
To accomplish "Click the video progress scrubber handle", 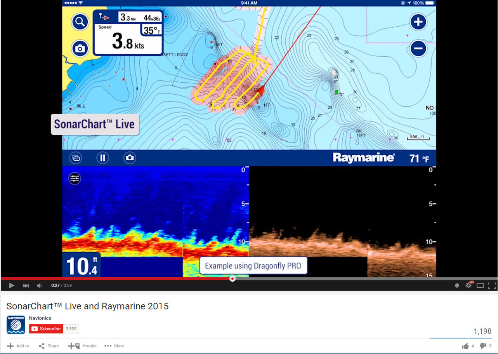I will [x=232, y=279].
